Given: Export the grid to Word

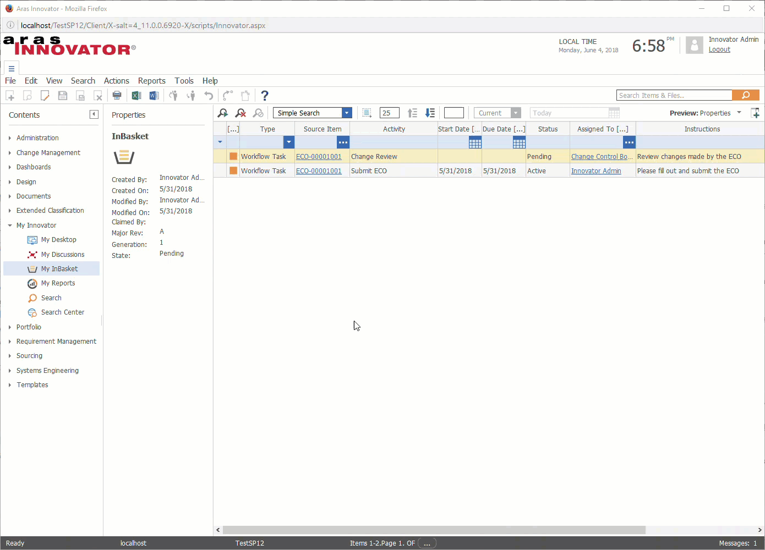Looking at the screenshot, I should click(154, 96).
